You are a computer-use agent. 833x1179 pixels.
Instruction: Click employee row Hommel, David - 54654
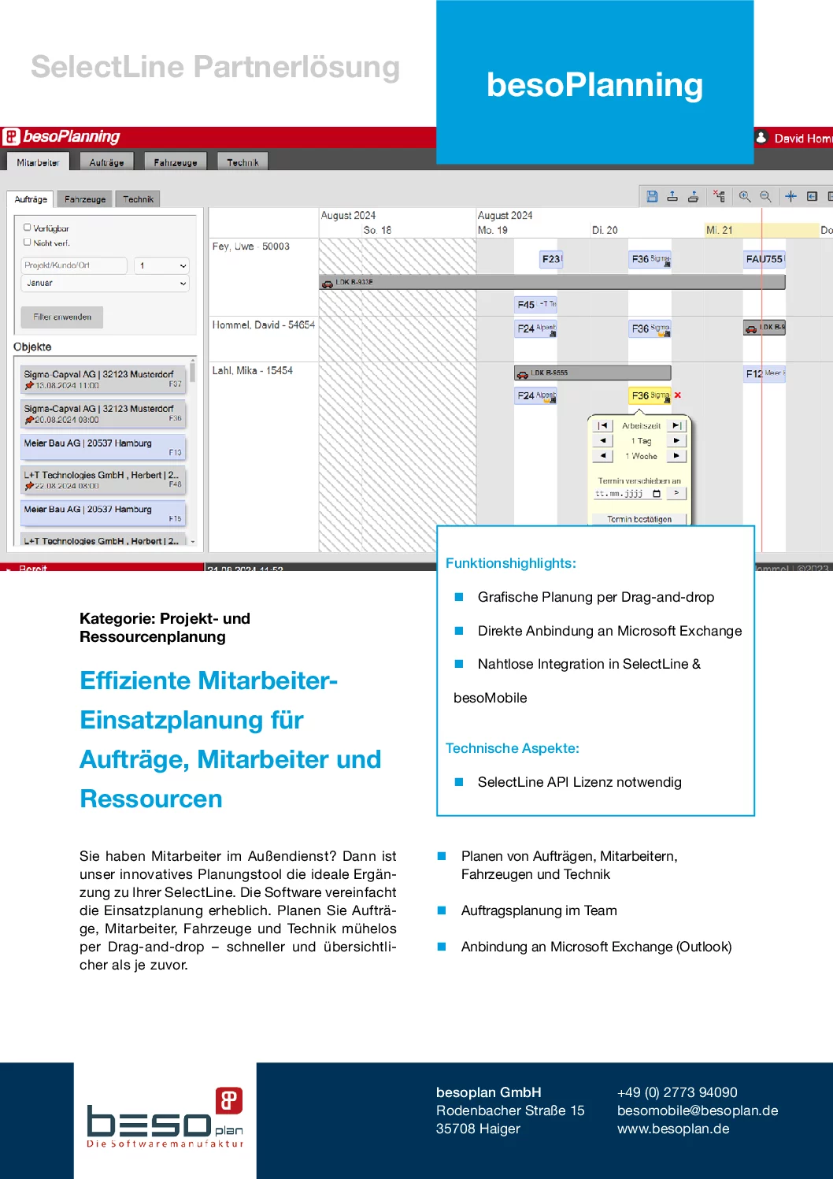click(x=263, y=324)
